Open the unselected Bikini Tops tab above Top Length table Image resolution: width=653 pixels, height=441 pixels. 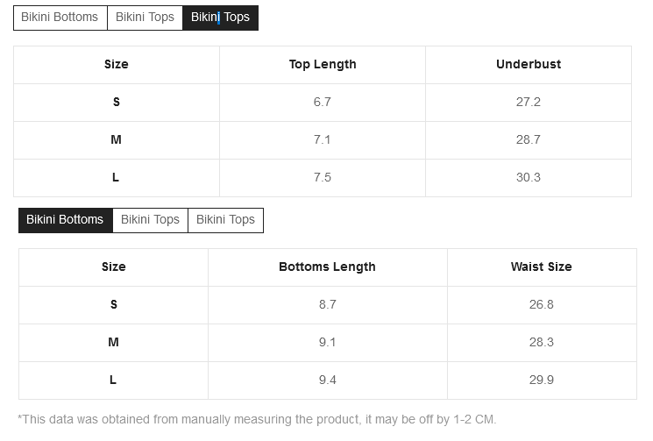[x=145, y=18]
